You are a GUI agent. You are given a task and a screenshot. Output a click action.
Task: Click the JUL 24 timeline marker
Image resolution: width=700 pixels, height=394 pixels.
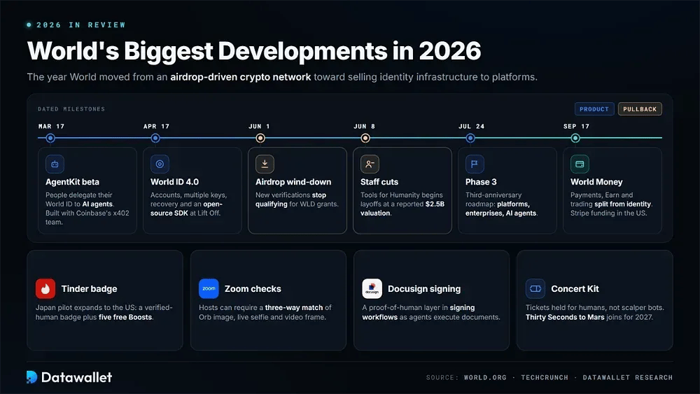pyautogui.click(x=470, y=139)
